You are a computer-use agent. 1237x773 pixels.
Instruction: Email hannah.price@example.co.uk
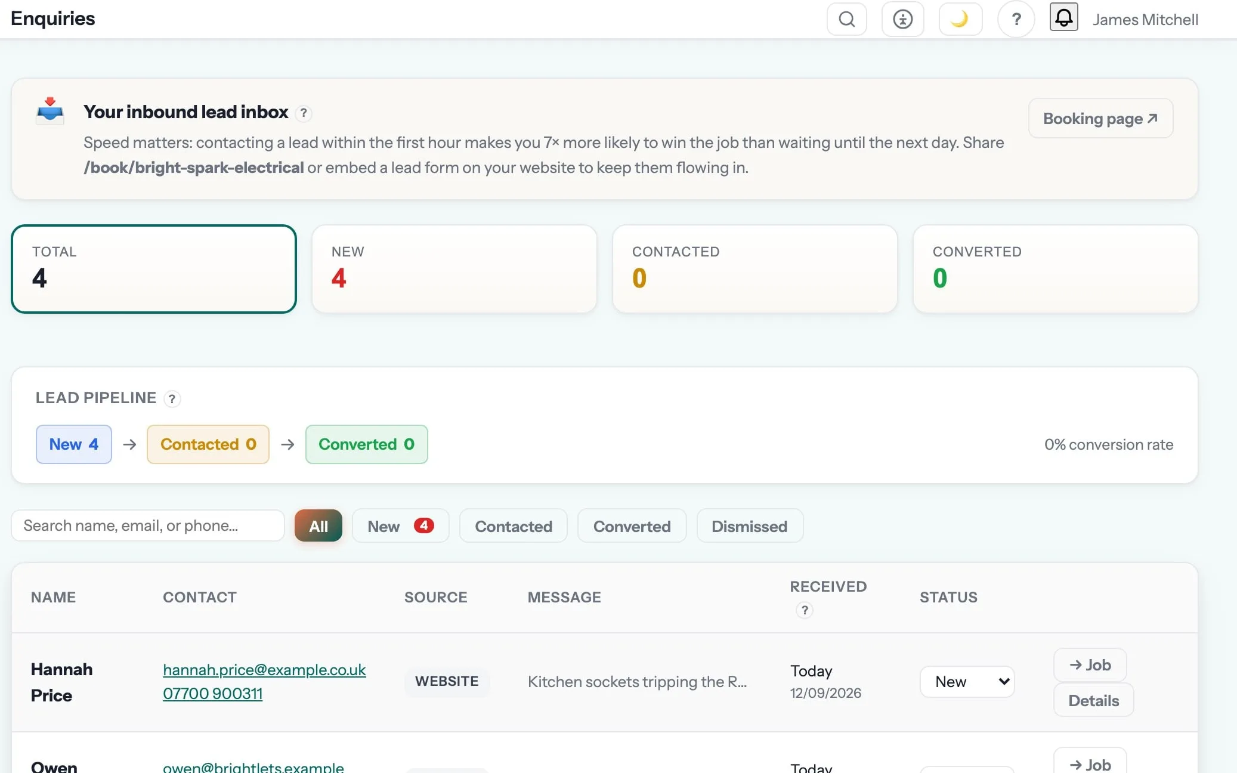264,669
